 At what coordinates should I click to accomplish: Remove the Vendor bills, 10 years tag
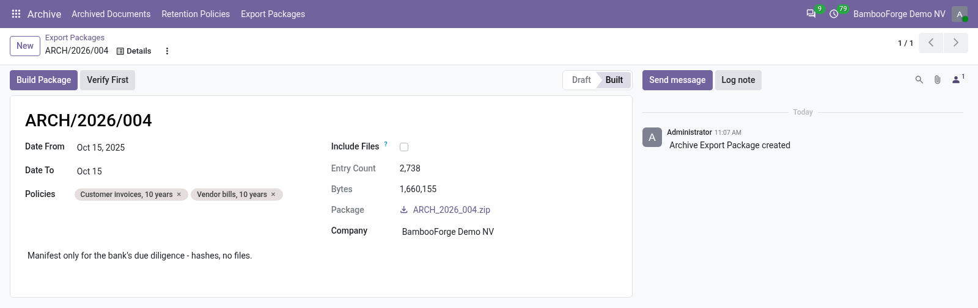273,195
